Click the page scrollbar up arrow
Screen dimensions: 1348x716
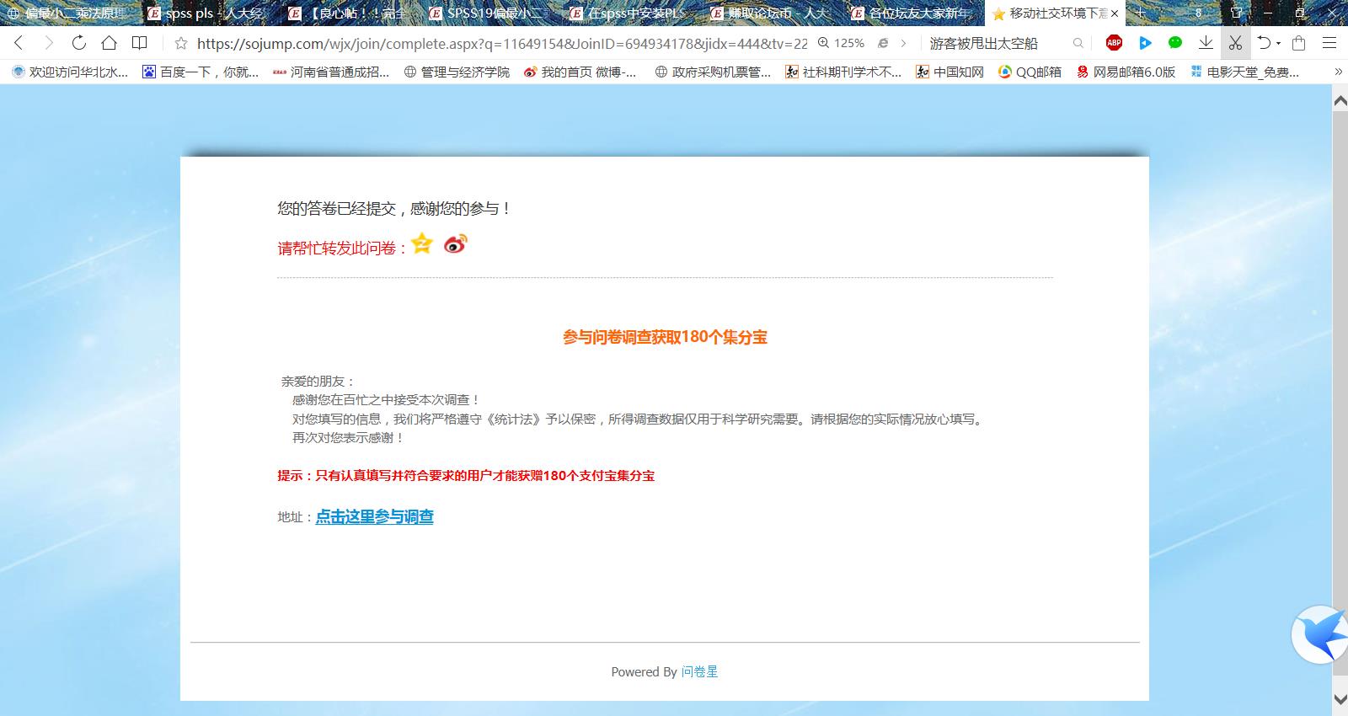click(x=1340, y=101)
